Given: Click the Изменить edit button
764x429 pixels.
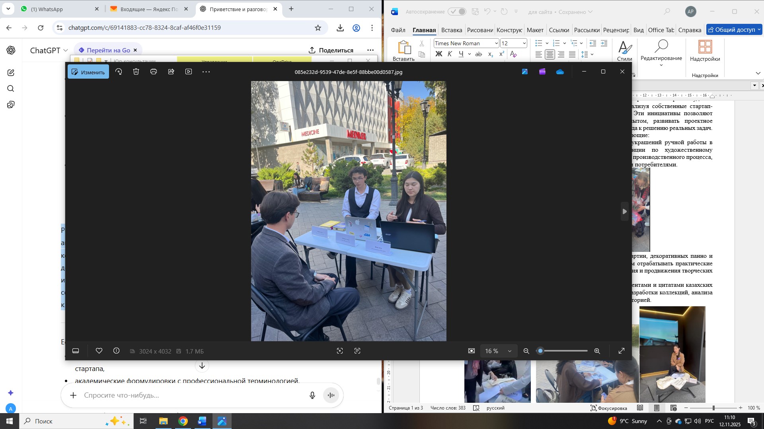Looking at the screenshot, I should (88, 72).
